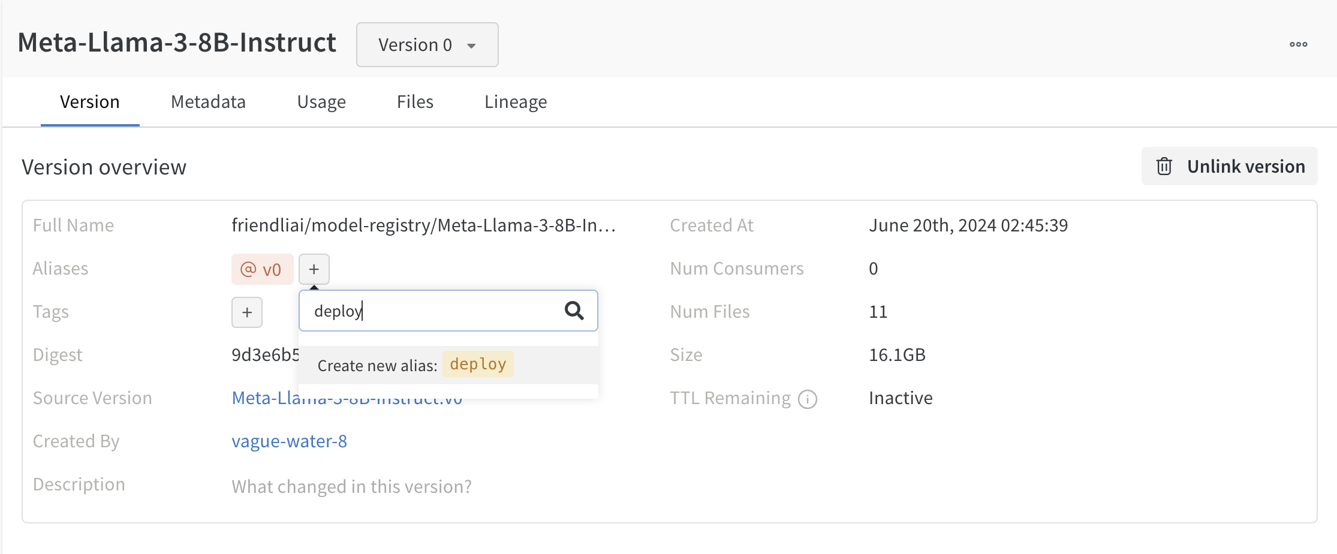1337x554 pixels.
Task: Open the Version 0 dropdown
Action: coord(427,44)
